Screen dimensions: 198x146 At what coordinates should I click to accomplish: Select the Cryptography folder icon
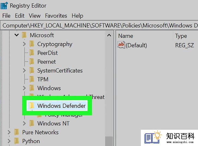[x=32, y=44]
